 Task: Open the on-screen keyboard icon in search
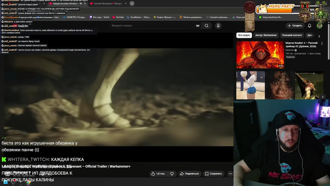[198, 26]
